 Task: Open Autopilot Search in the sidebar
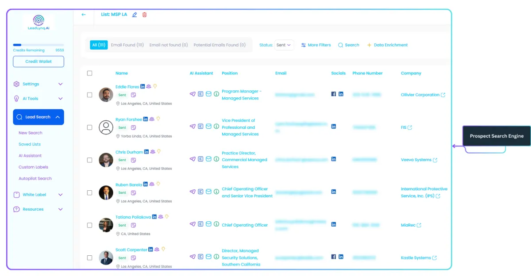click(35, 179)
